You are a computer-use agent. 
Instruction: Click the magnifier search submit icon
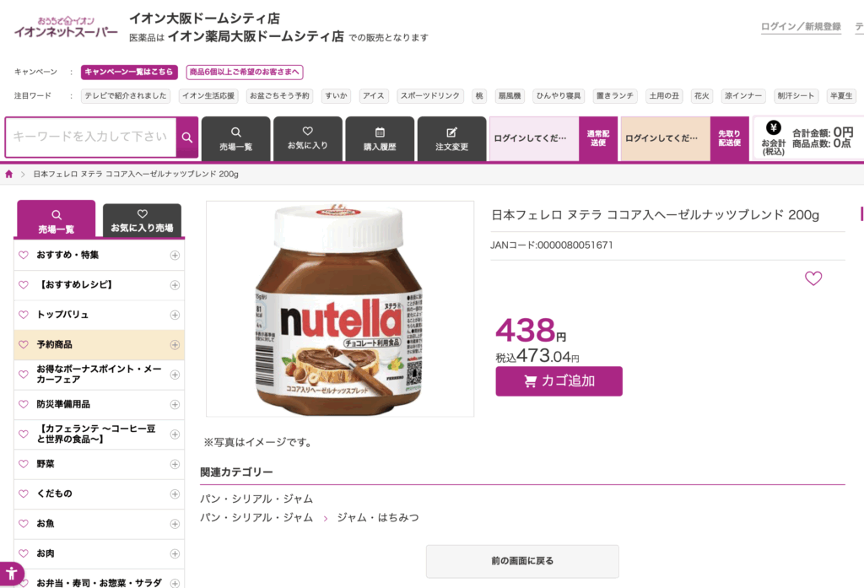click(187, 138)
